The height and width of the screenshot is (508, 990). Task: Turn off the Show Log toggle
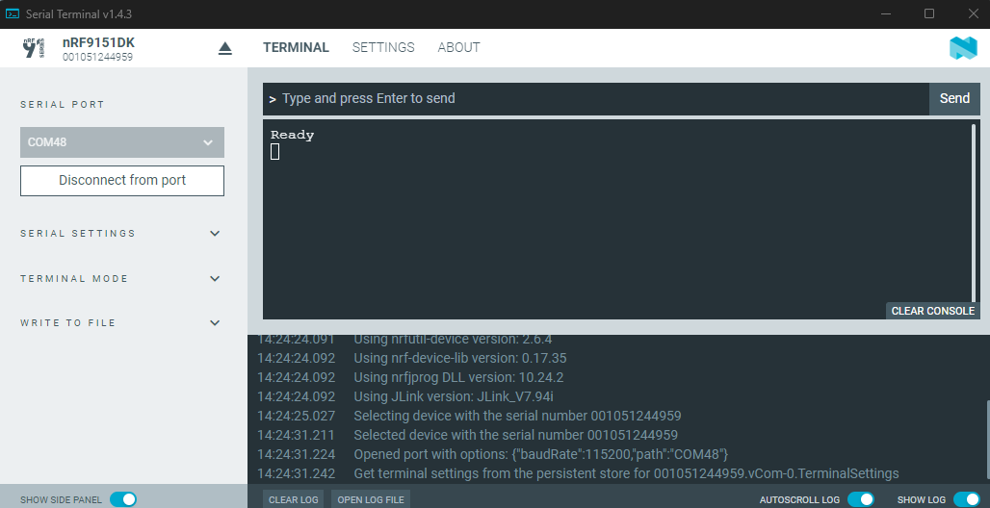click(966, 499)
